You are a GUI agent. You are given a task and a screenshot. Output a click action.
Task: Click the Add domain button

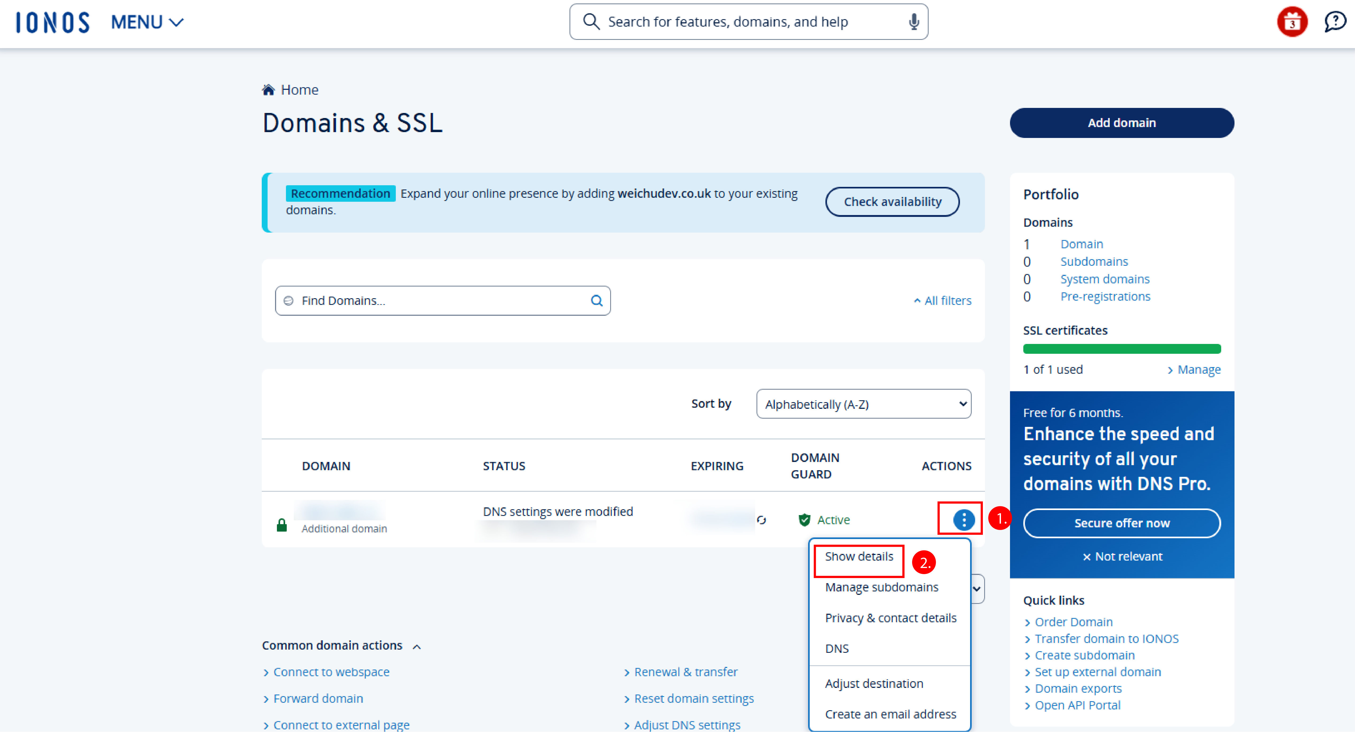coord(1121,123)
